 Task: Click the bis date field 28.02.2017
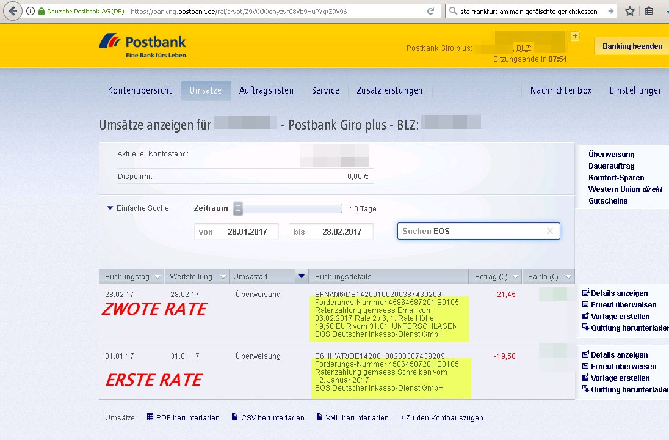coord(331,232)
